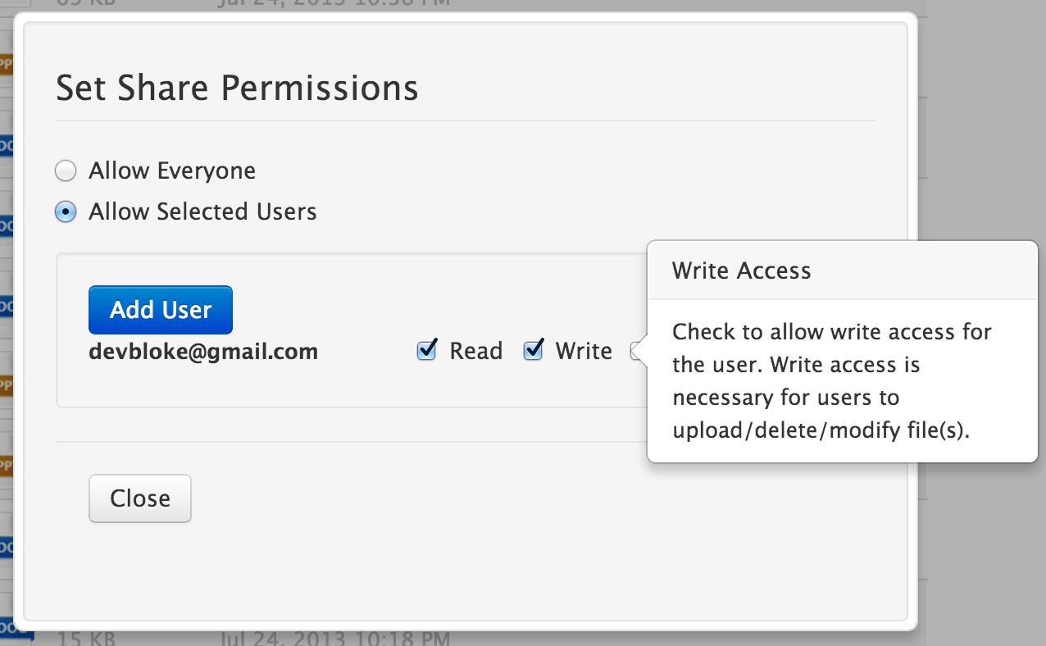The height and width of the screenshot is (646, 1046).
Task: Uncheck the Read permission checkbox
Action: click(427, 351)
